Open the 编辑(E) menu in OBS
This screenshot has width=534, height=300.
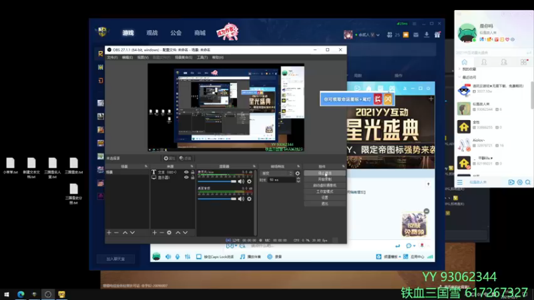click(x=127, y=57)
